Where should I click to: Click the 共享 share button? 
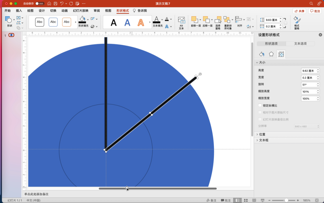coord(299,11)
